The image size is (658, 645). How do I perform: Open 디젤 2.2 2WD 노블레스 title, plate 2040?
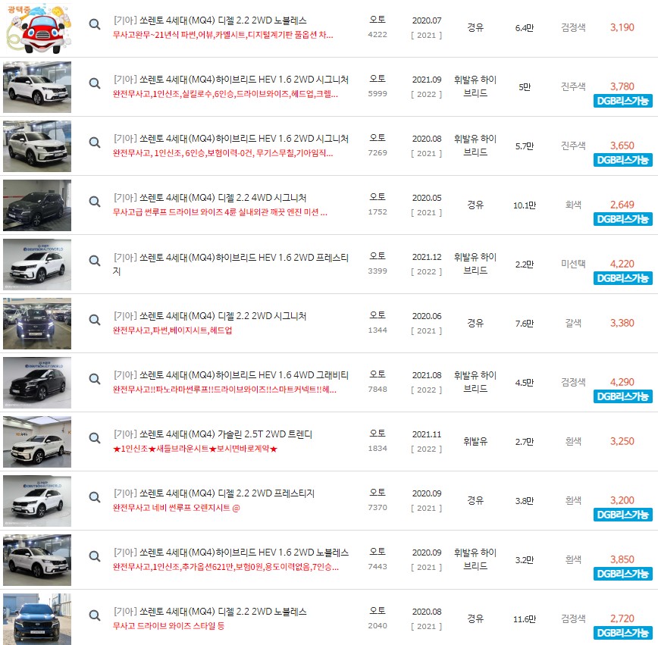pyautogui.click(x=210, y=612)
